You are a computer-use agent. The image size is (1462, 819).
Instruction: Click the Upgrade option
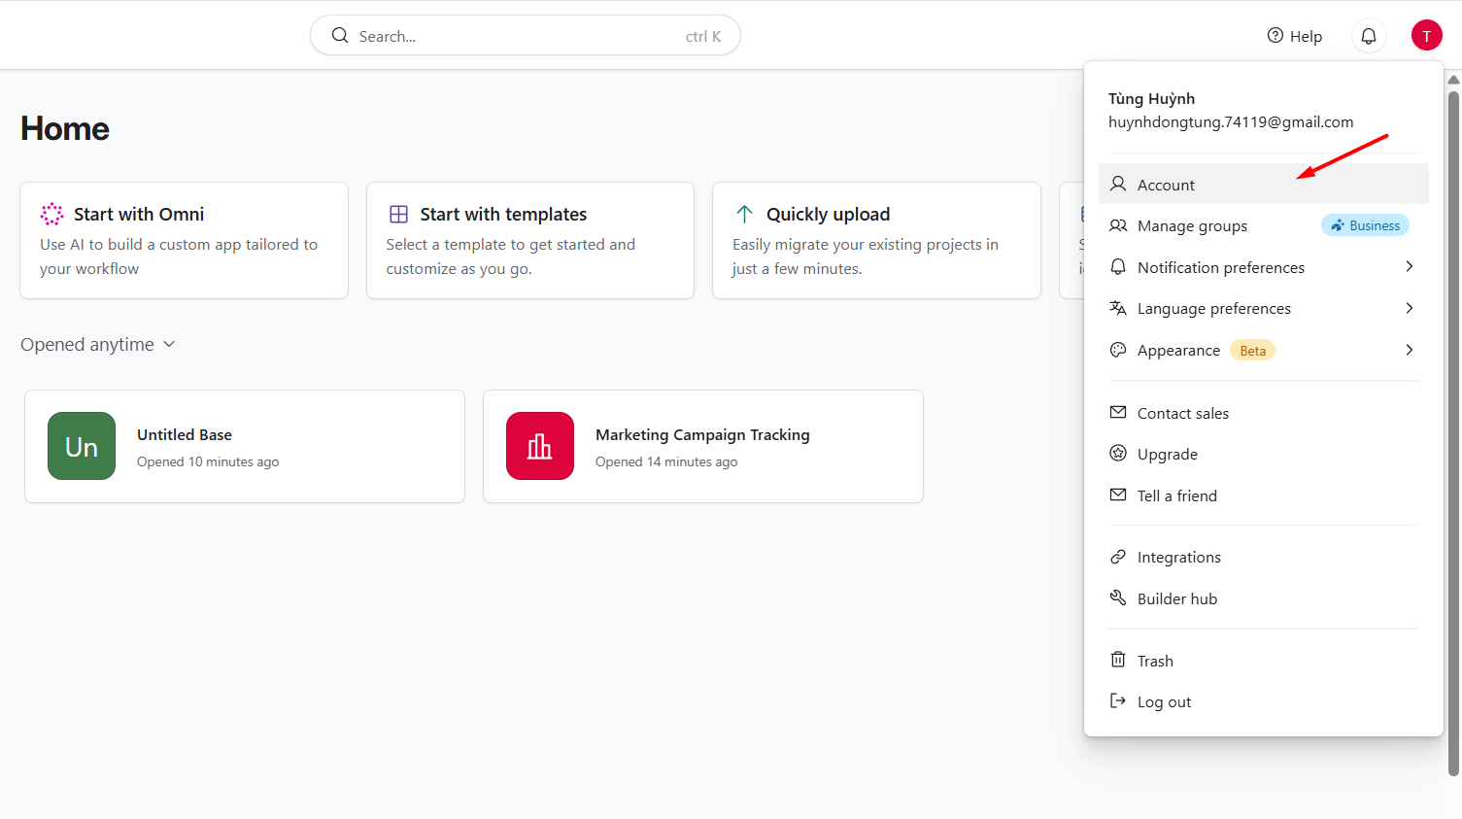point(1168,454)
